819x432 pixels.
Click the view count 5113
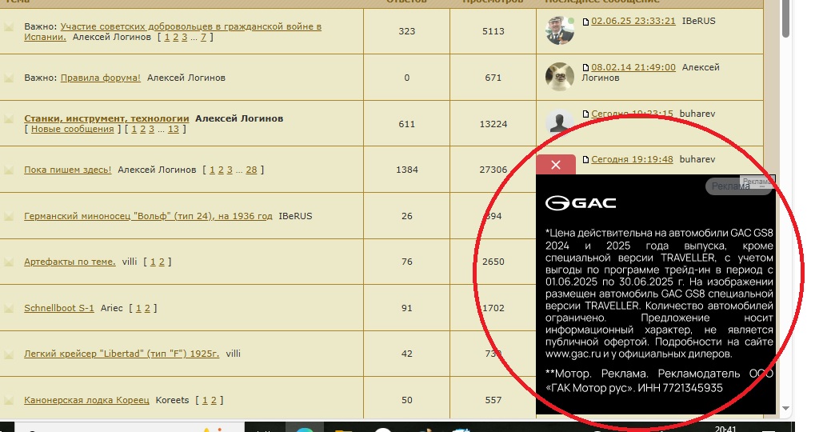pyautogui.click(x=493, y=31)
